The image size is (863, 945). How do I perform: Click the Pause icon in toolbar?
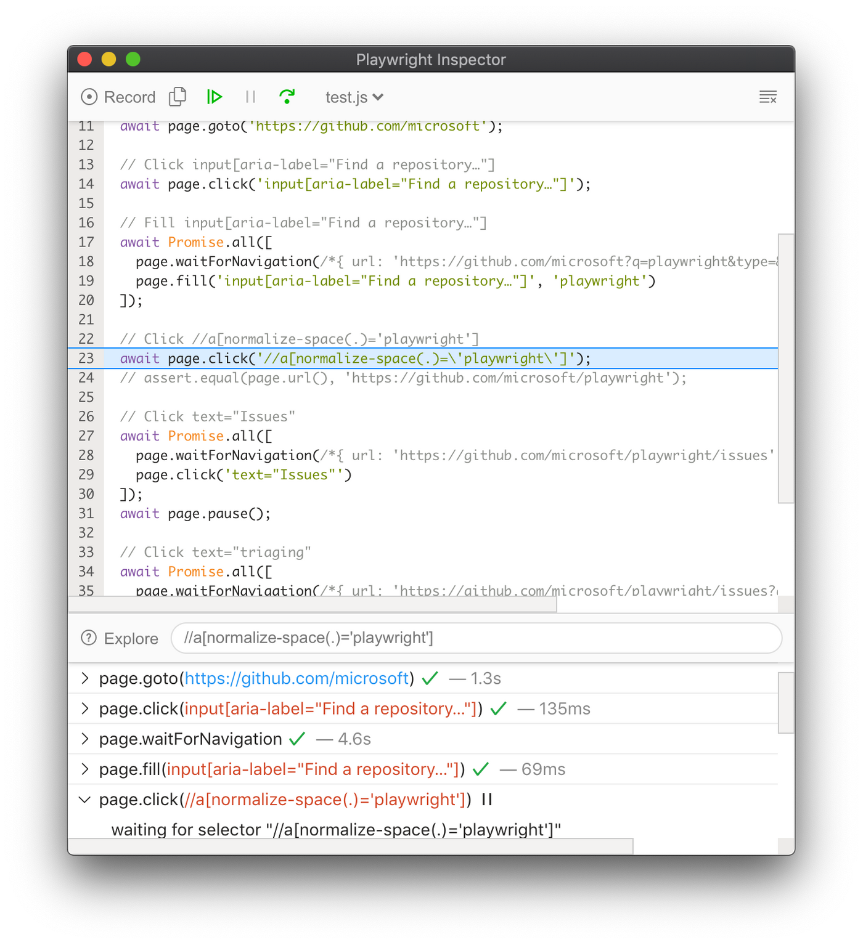(x=250, y=97)
